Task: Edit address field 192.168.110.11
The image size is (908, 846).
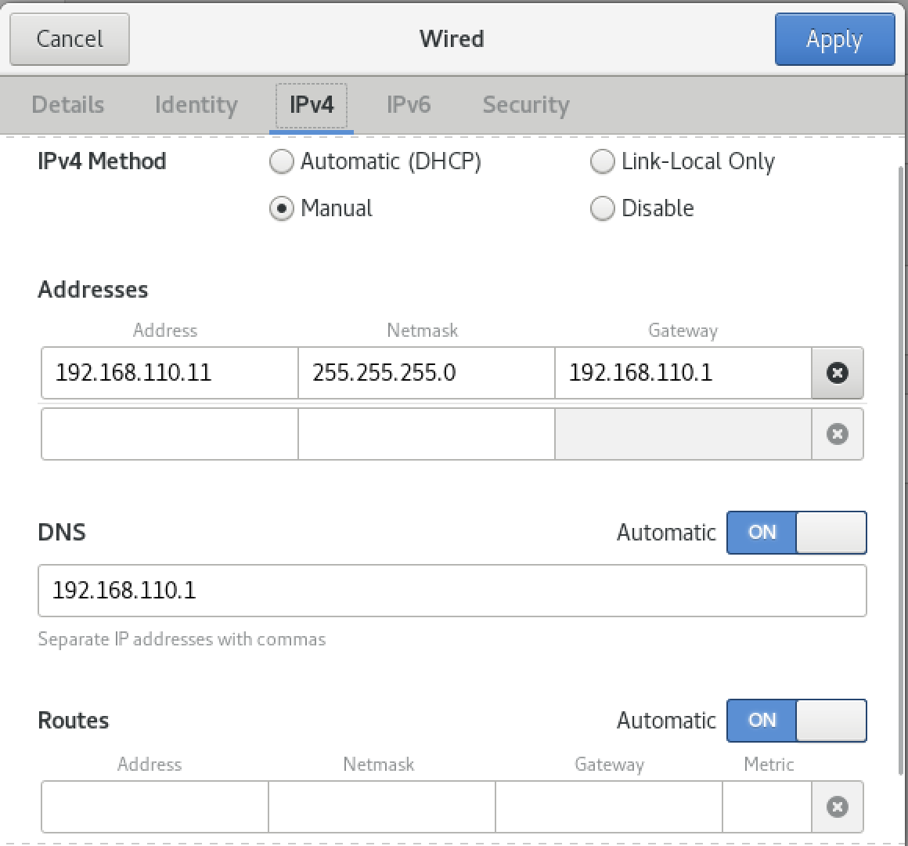Action: pos(170,373)
